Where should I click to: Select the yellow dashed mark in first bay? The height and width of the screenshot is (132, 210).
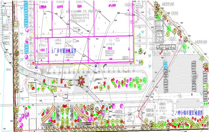click(47, 22)
